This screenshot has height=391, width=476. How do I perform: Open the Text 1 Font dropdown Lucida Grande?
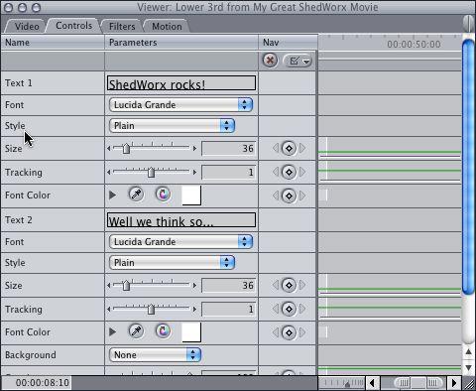pyautogui.click(x=180, y=105)
